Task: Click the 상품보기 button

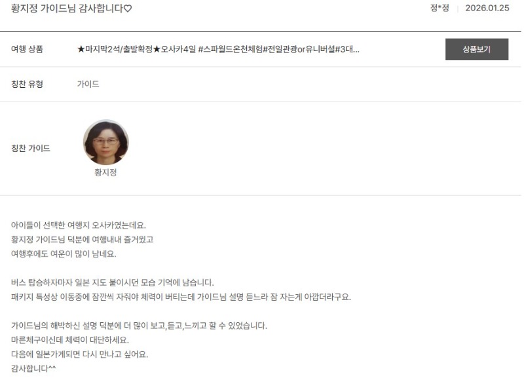Action: [477, 50]
